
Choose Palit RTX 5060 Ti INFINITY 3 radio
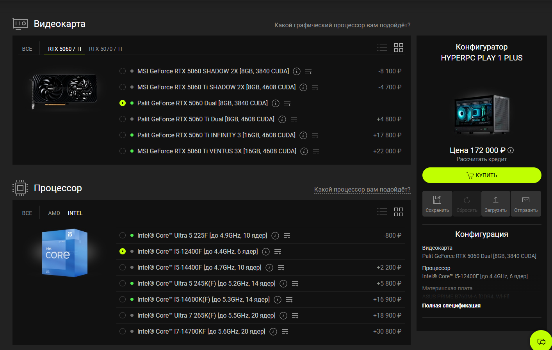[123, 135]
